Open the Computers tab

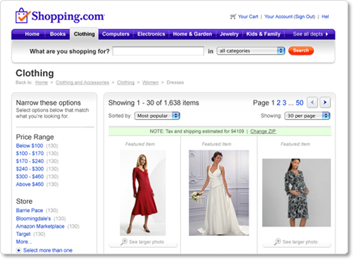pos(116,34)
